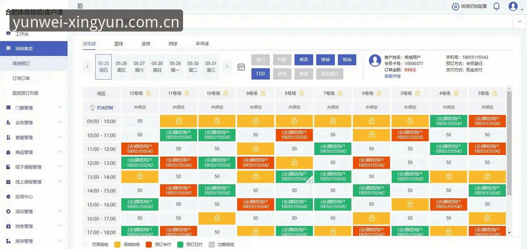Expand 活动管理 menu chevron
The height and width of the screenshot is (249, 527).
point(59,211)
